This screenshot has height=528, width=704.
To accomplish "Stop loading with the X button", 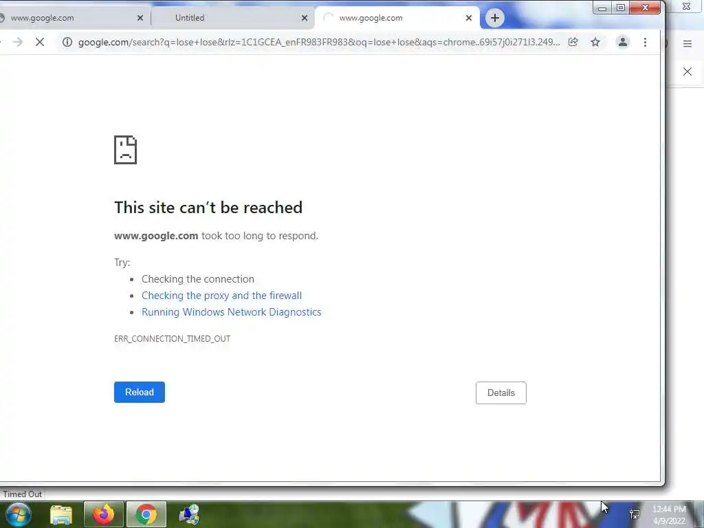I will pos(39,42).
